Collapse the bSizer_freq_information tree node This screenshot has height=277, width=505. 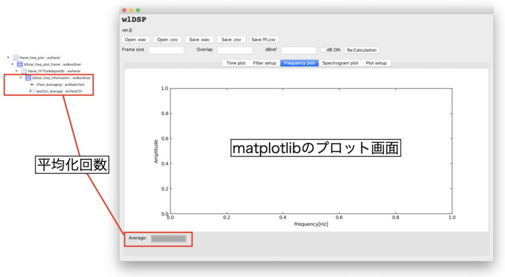point(20,77)
